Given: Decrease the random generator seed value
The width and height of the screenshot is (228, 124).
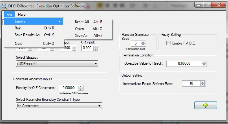Looking at the screenshot, I should click(x=143, y=45).
